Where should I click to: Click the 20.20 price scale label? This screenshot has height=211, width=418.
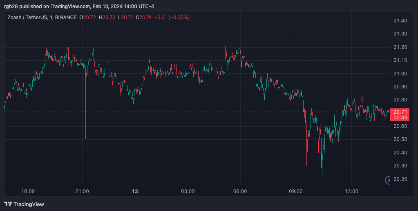400,179
